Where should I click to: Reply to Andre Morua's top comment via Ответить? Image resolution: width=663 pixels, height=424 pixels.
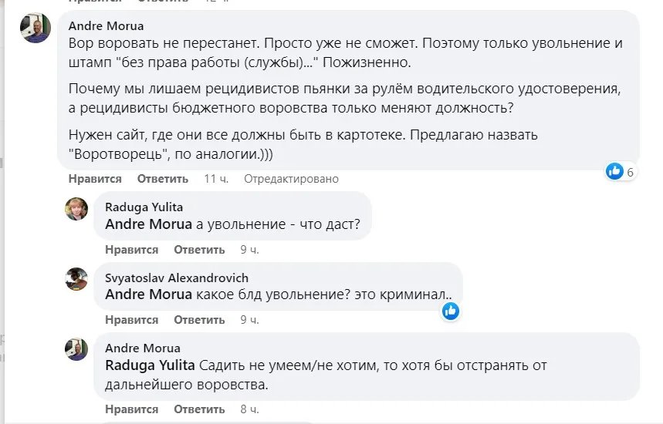pyautogui.click(x=163, y=179)
